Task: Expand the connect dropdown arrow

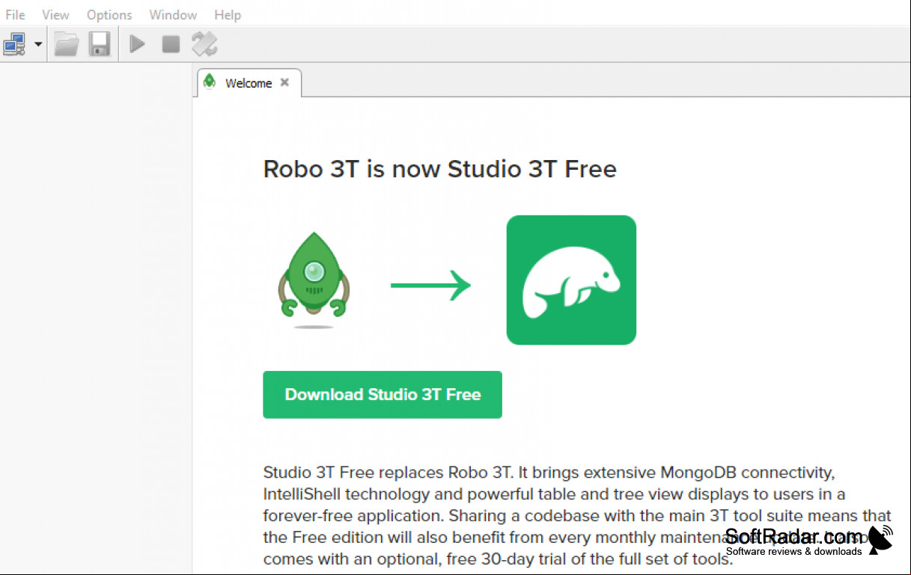Action: pyautogui.click(x=38, y=45)
